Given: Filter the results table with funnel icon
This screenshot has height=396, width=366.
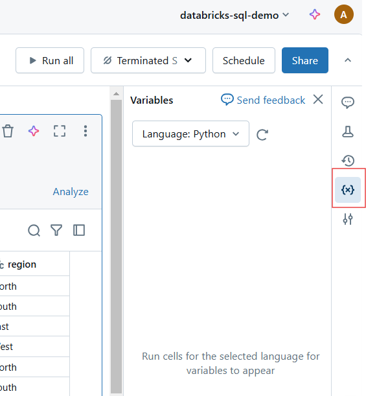Looking at the screenshot, I should tap(56, 230).
